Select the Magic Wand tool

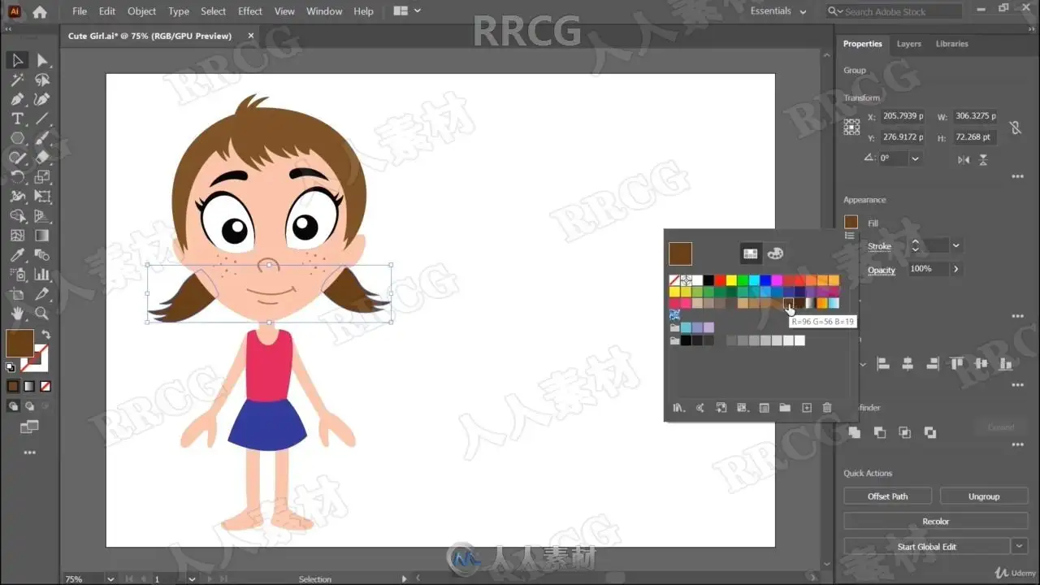point(17,80)
